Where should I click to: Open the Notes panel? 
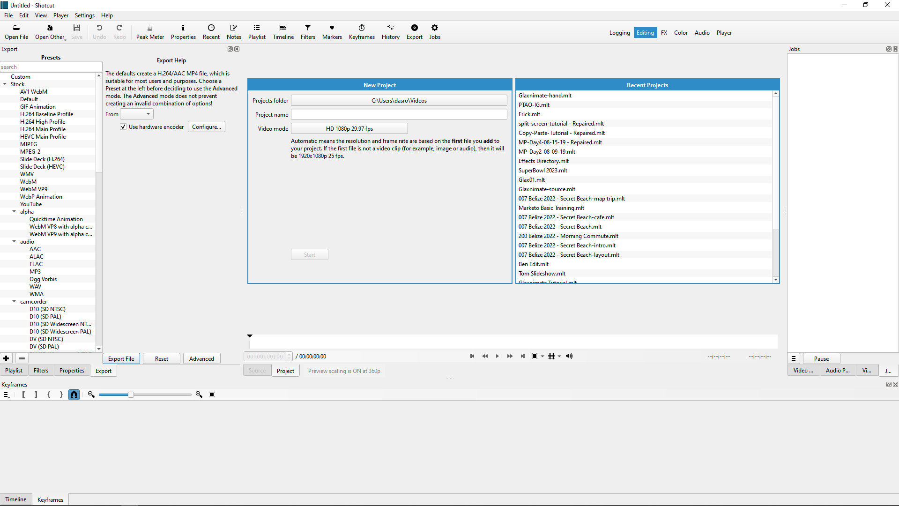tap(234, 32)
